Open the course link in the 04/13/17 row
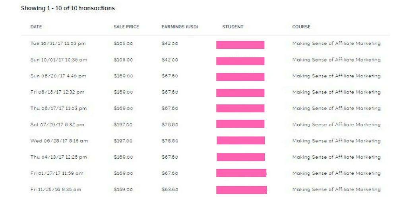Viewport: 407px width, 203px height. click(336, 157)
